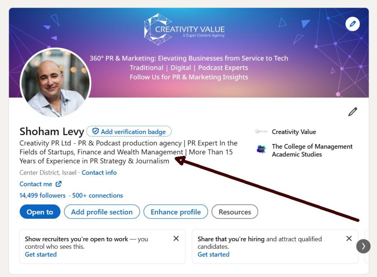Follow the Contact me link

[x=36, y=184]
